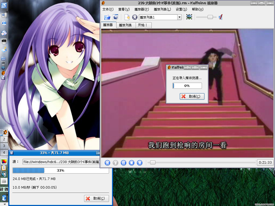
Task: Open the text editor pencil icon in panel
Action: click(4, 50)
